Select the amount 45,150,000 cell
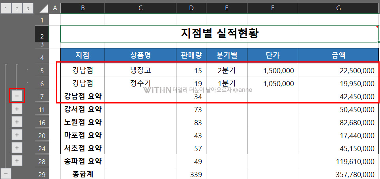Viewport: 380px width, 179px height. (339, 148)
